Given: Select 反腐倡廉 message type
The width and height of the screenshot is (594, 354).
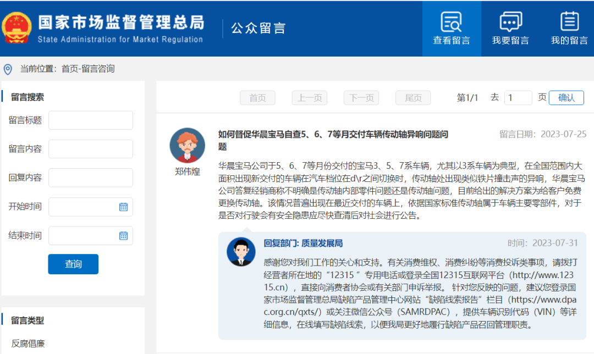Looking at the screenshot, I should point(28,344).
